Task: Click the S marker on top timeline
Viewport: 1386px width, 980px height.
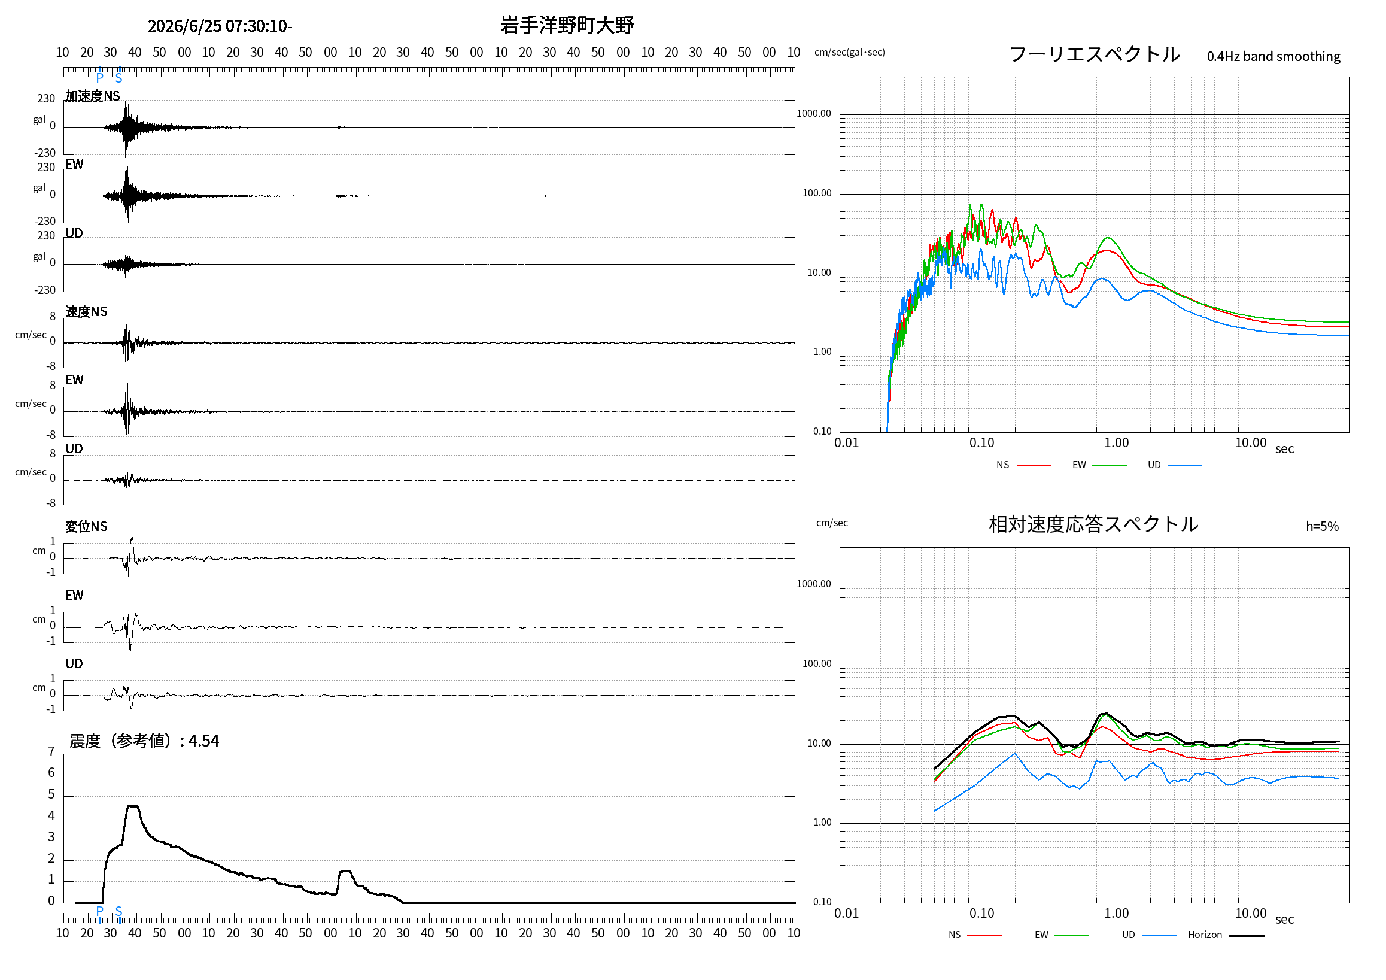Action: coord(118,77)
